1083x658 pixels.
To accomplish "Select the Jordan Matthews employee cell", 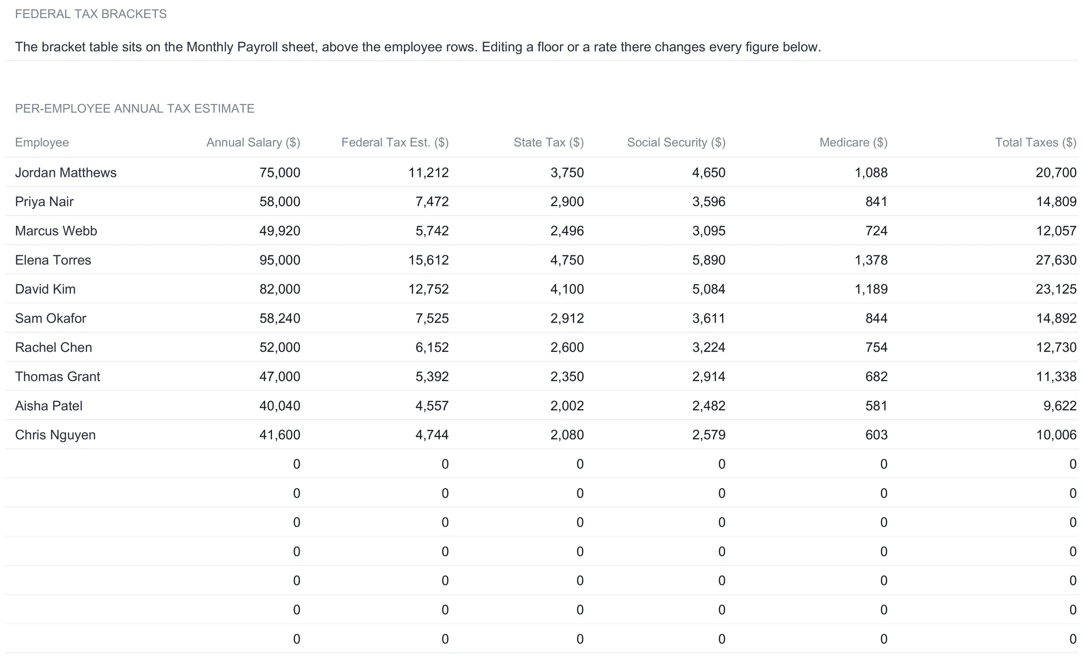I will click(66, 173).
